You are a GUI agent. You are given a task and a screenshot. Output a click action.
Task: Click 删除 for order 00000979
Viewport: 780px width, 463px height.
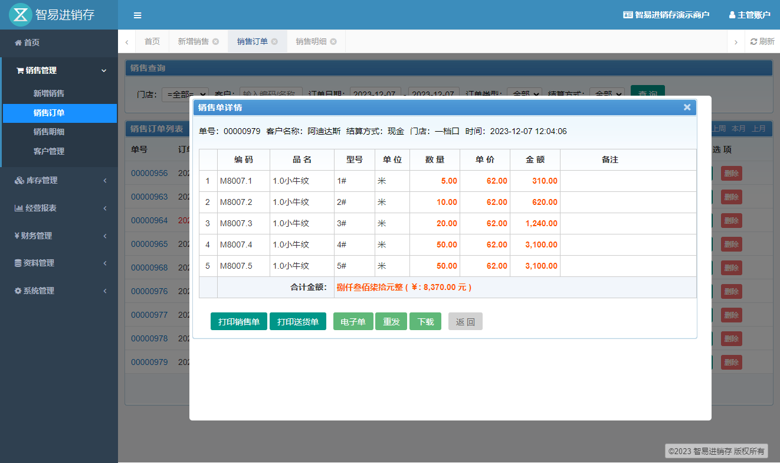(732, 363)
